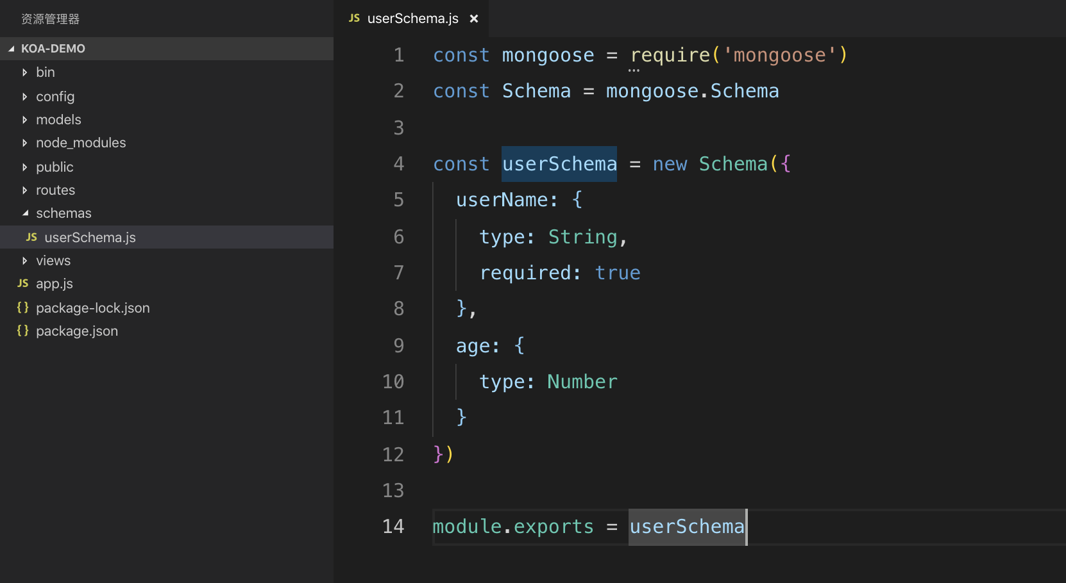Expand the config folder arrow

coord(24,97)
